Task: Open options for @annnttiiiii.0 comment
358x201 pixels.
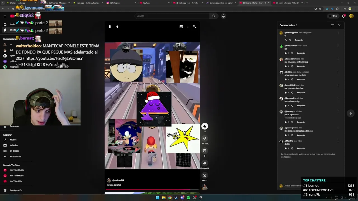Action: point(338,85)
